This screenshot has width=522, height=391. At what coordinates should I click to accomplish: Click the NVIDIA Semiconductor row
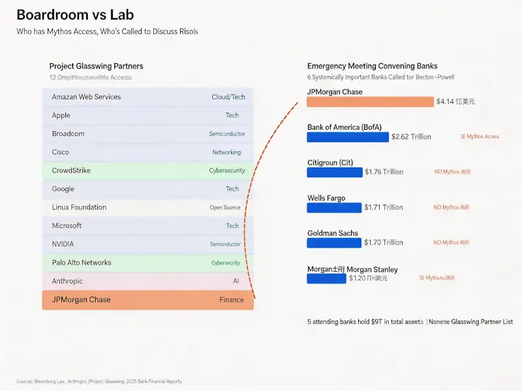click(x=148, y=244)
